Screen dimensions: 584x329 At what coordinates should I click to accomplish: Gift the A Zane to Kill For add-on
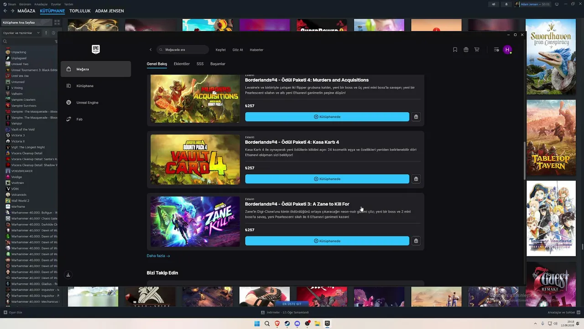tap(416, 241)
